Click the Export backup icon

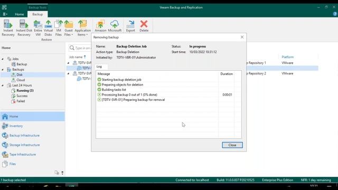pyautogui.click(x=130, y=26)
